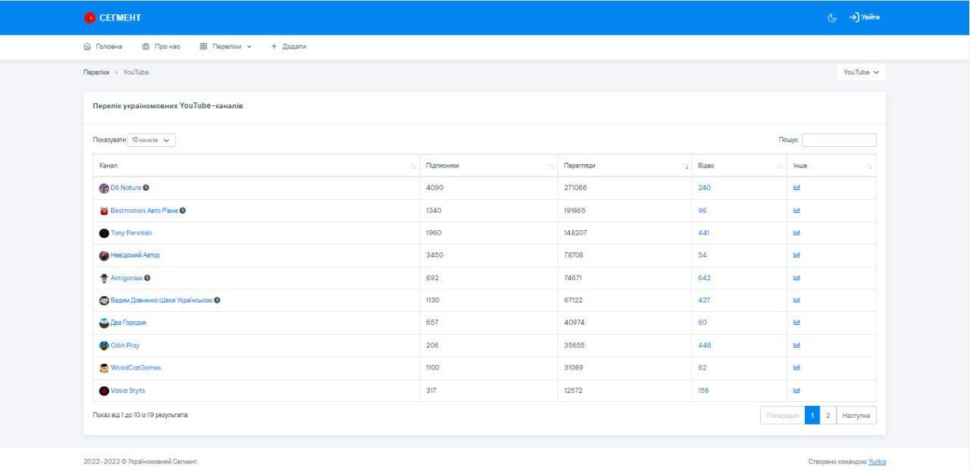Click the clock badge beside Antigonius
The height and width of the screenshot is (471, 970).
pyautogui.click(x=147, y=278)
